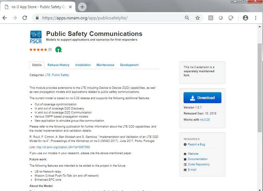Select the PSCR app logo
The image size is (263, 191).
pyautogui.click(x=36, y=37)
